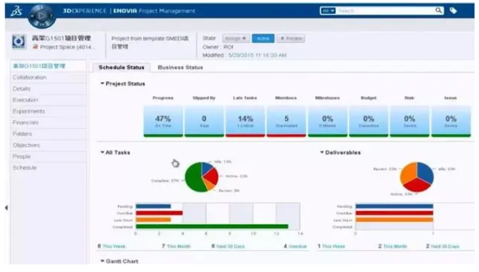
Task: Open the 3DEXPERIENCE compass play button
Action: coord(42,16)
